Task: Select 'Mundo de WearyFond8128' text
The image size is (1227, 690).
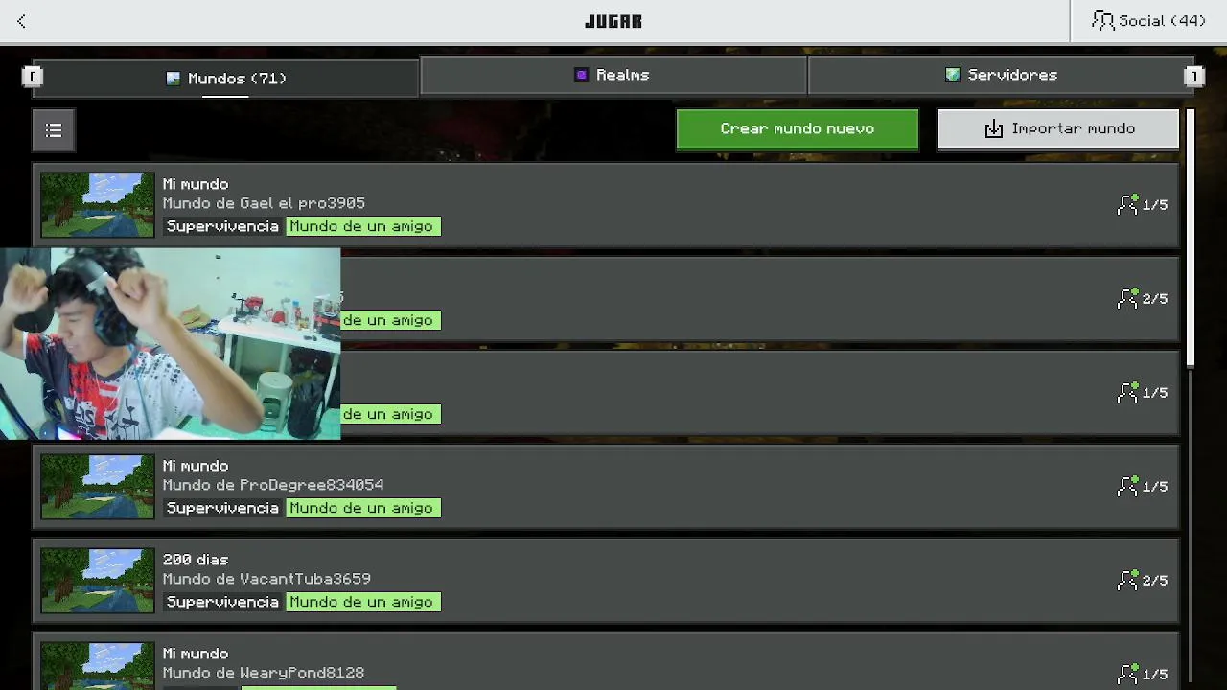Action: pos(264,673)
